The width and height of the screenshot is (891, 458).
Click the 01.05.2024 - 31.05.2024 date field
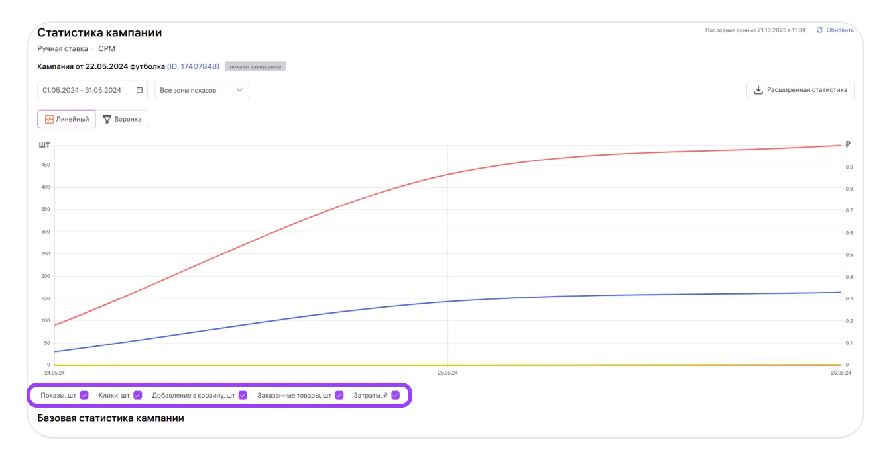coord(82,90)
